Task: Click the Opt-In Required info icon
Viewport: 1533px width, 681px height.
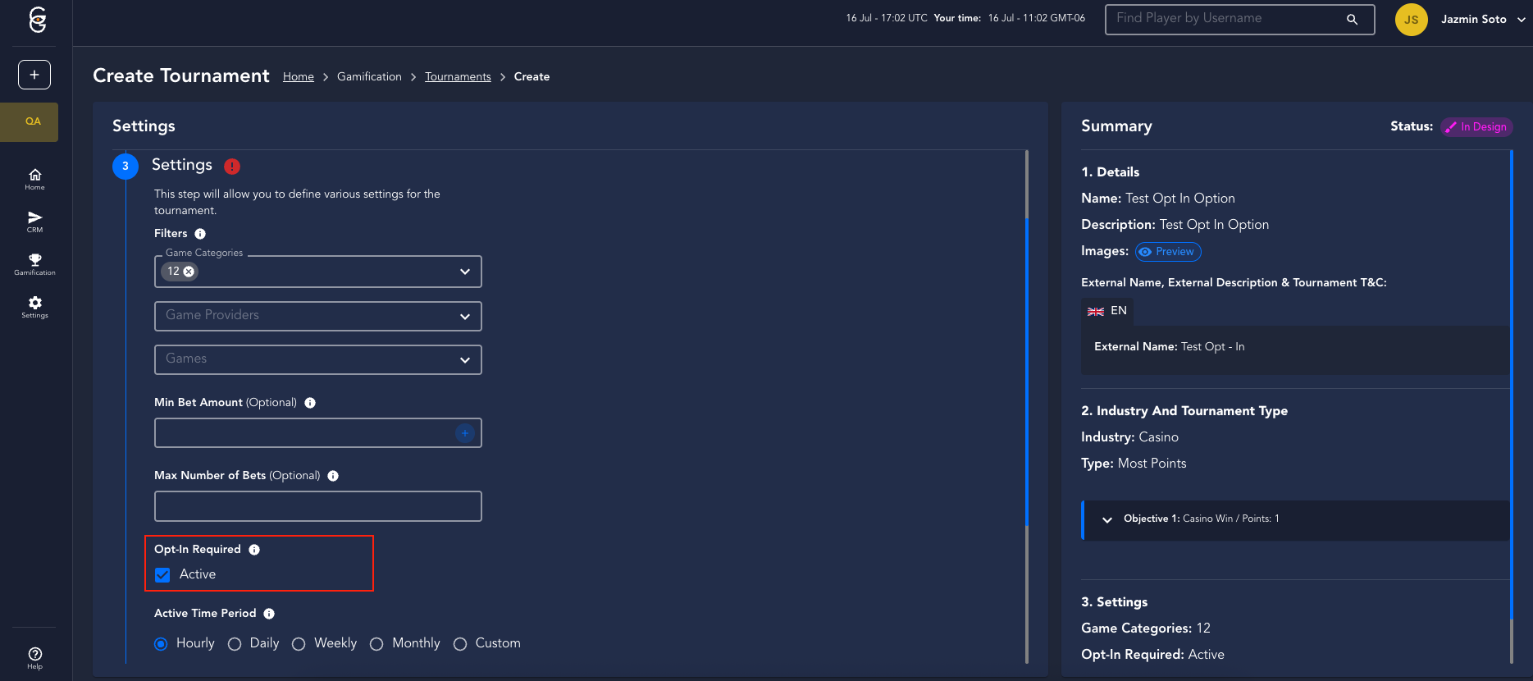Action: click(254, 550)
